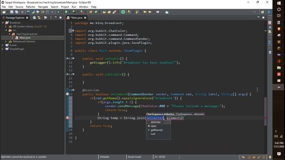Click the New Java Class toolbar icon
Viewport: 285px width, 160px height.
(96, 12)
